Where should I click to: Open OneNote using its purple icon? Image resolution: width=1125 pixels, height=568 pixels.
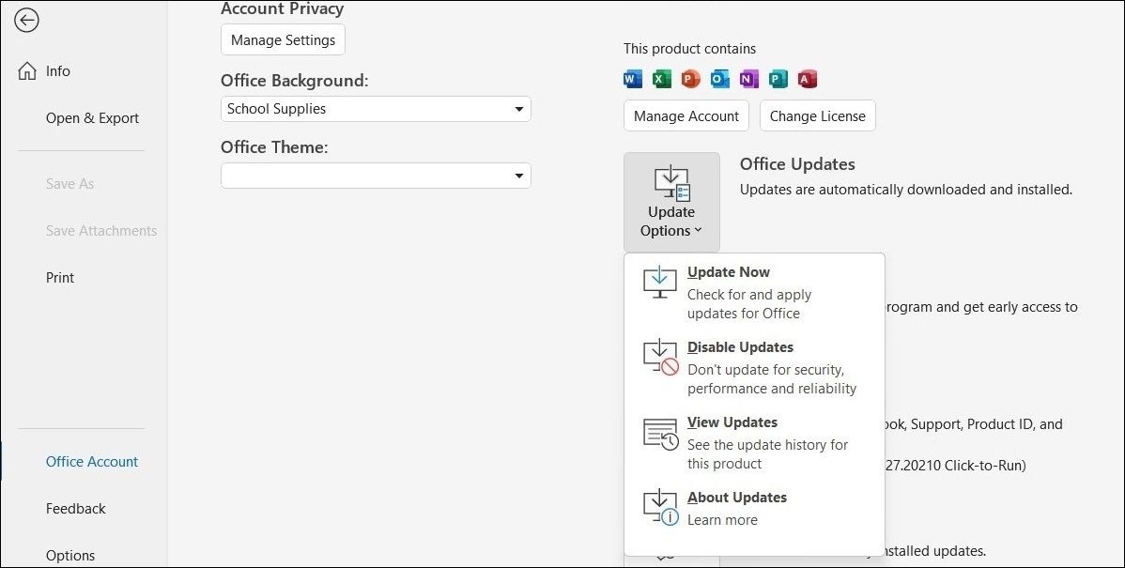(748, 79)
